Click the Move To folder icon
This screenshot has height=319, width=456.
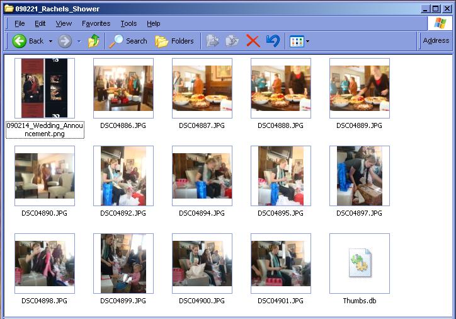pyautogui.click(x=212, y=41)
